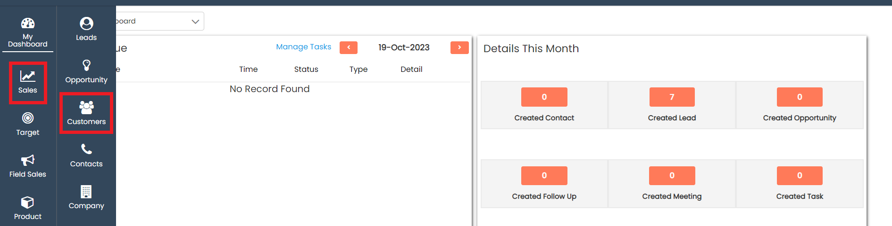Open the Company building icon

(x=86, y=192)
